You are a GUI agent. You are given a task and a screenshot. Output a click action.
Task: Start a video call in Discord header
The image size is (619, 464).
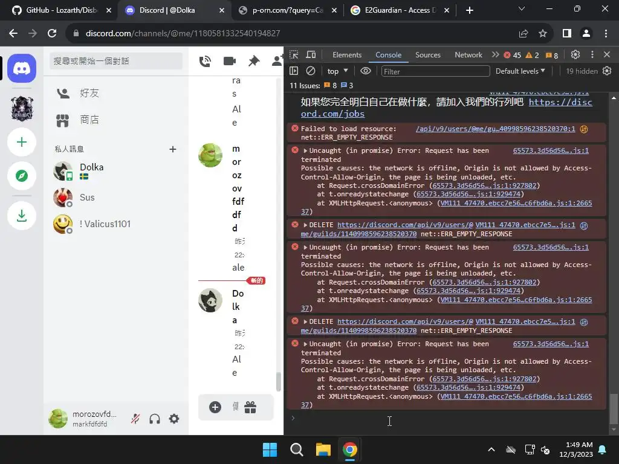coord(229,61)
